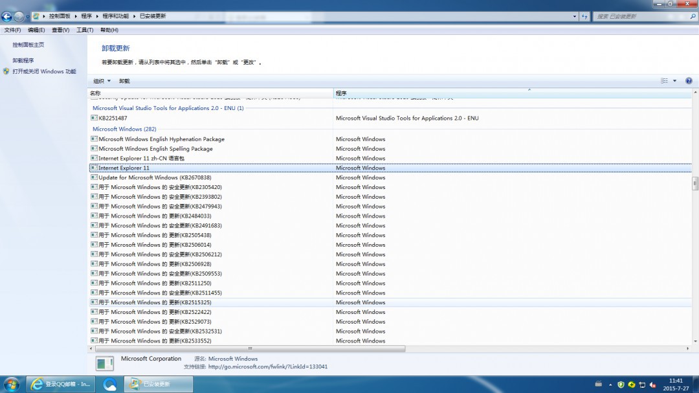Open the 编辑(E) menu
This screenshot has height=393, width=699.
click(x=36, y=30)
